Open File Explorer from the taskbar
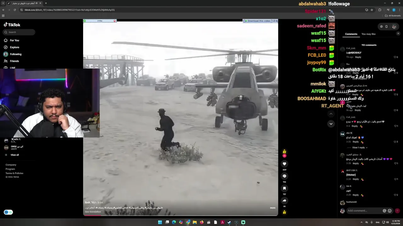The width and height of the screenshot is (403, 226). click(195, 222)
